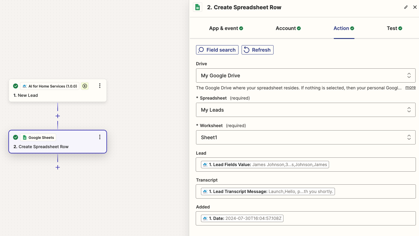The height and width of the screenshot is (236, 419).
Task: Click the green checkmark on New Lead step
Action: [16, 86]
